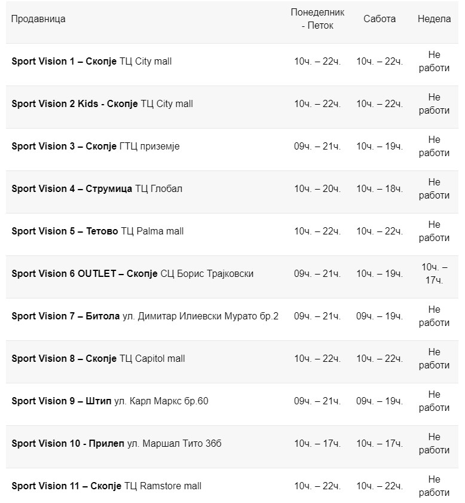The height and width of the screenshot is (503, 465).
Task: Select Sport Vision 11 – Скопје Ramstore mall
Action: coord(106,486)
